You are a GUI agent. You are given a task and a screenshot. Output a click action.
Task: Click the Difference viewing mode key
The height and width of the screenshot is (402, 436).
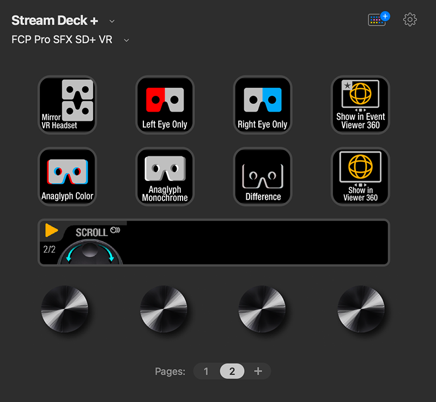(262, 176)
